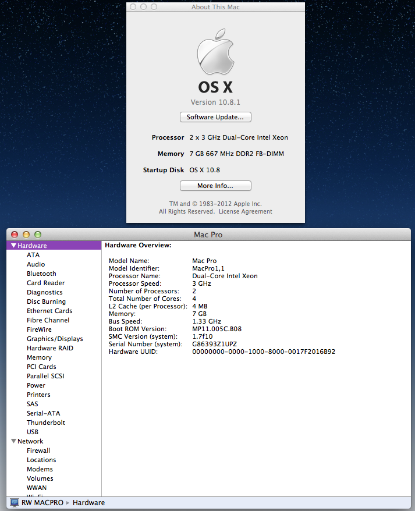Select the Network category row
Viewport: 415px width, 511px height.
pos(54,441)
